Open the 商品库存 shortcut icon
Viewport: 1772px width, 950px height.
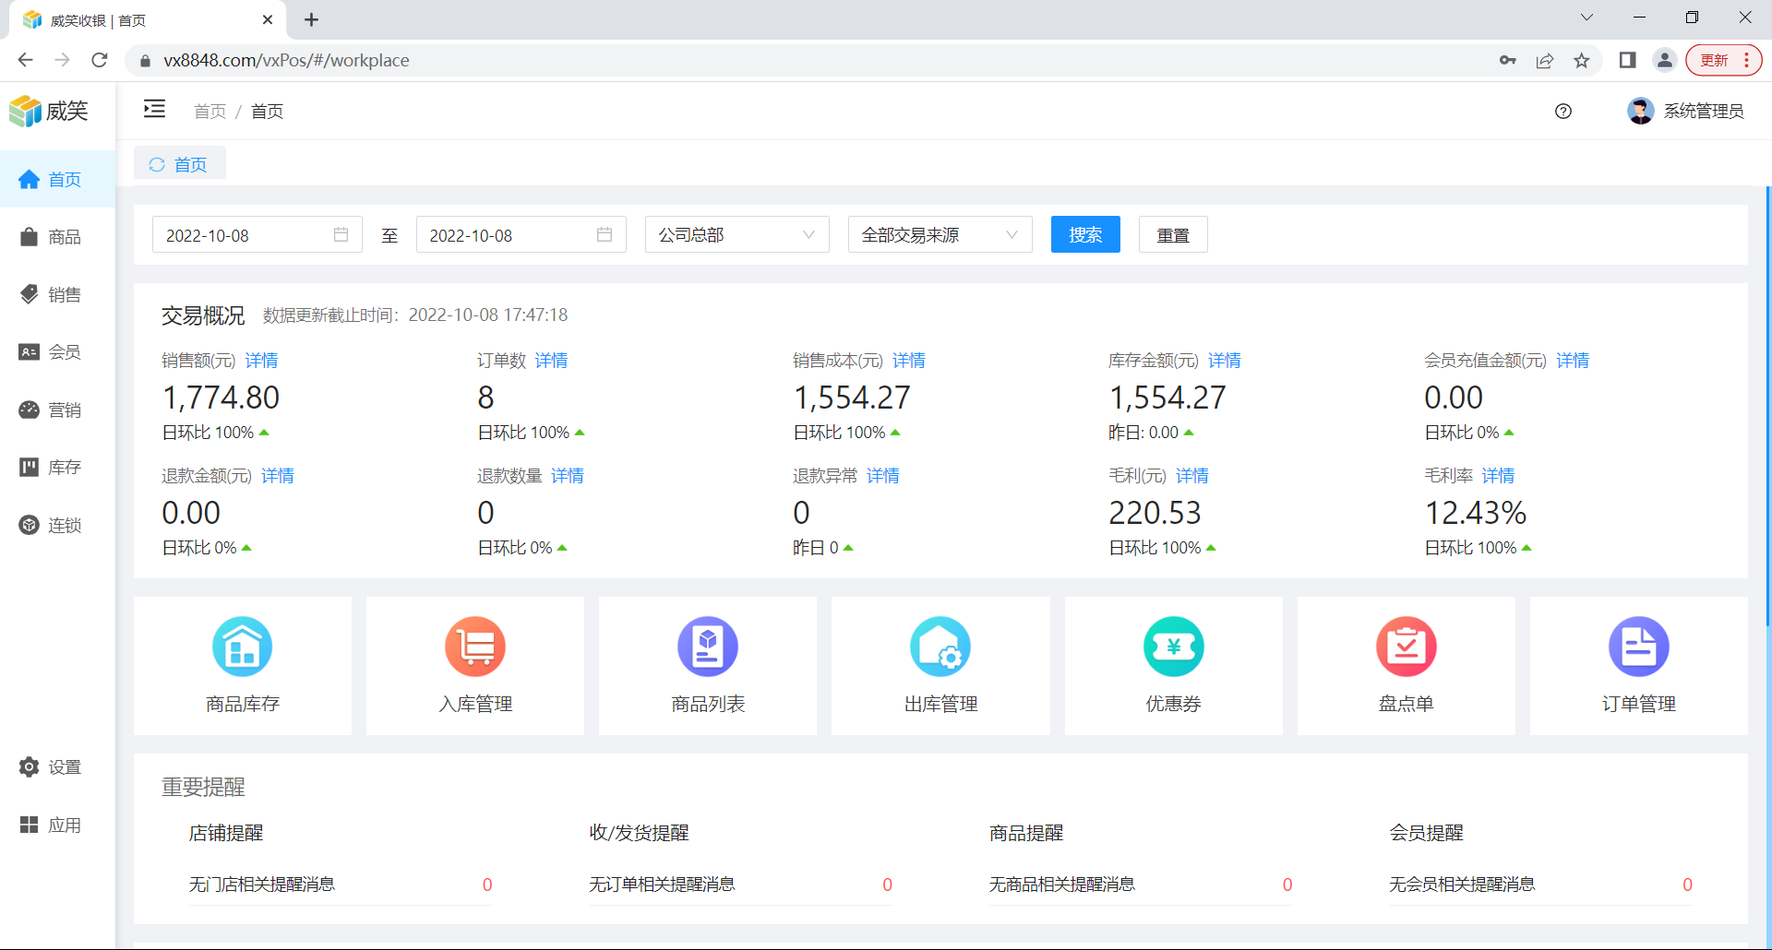[242, 647]
